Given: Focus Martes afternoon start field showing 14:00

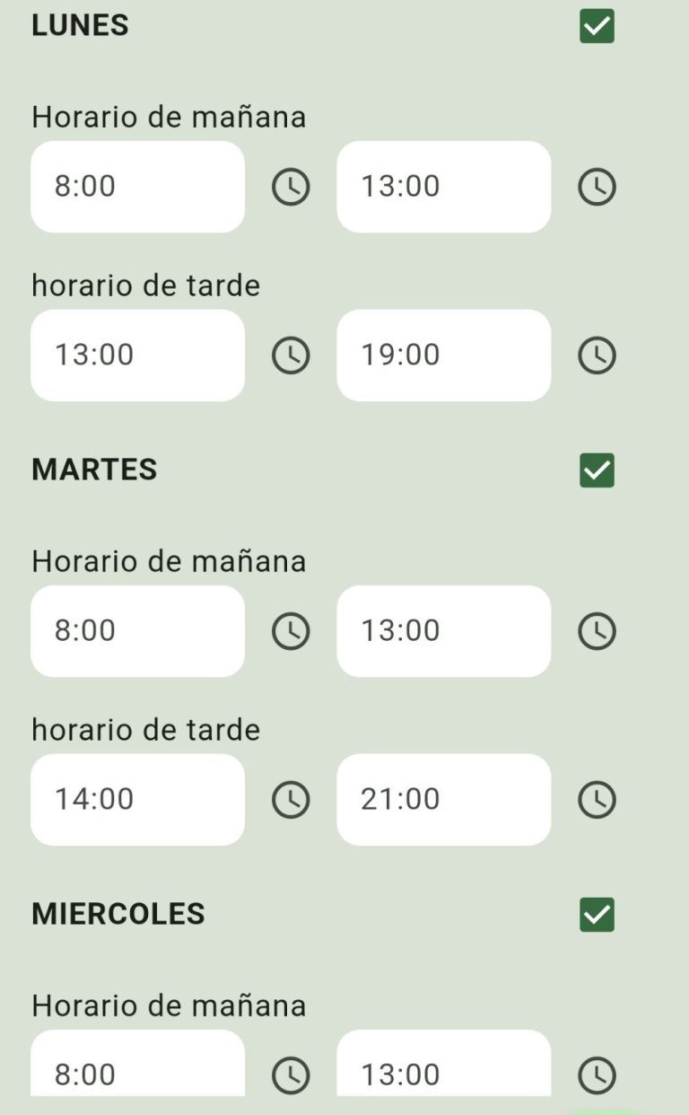Looking at the screenshot, I should point(137,799).
